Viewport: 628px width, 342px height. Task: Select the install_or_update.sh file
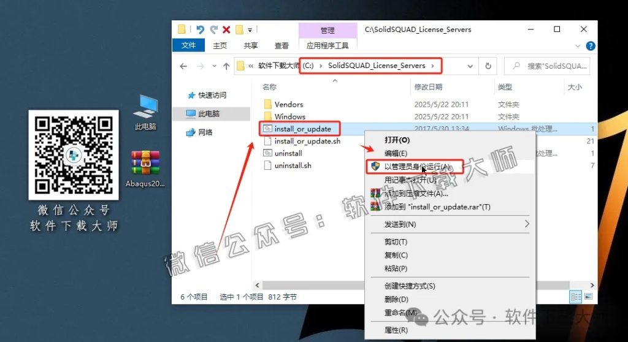coord(307,141)
